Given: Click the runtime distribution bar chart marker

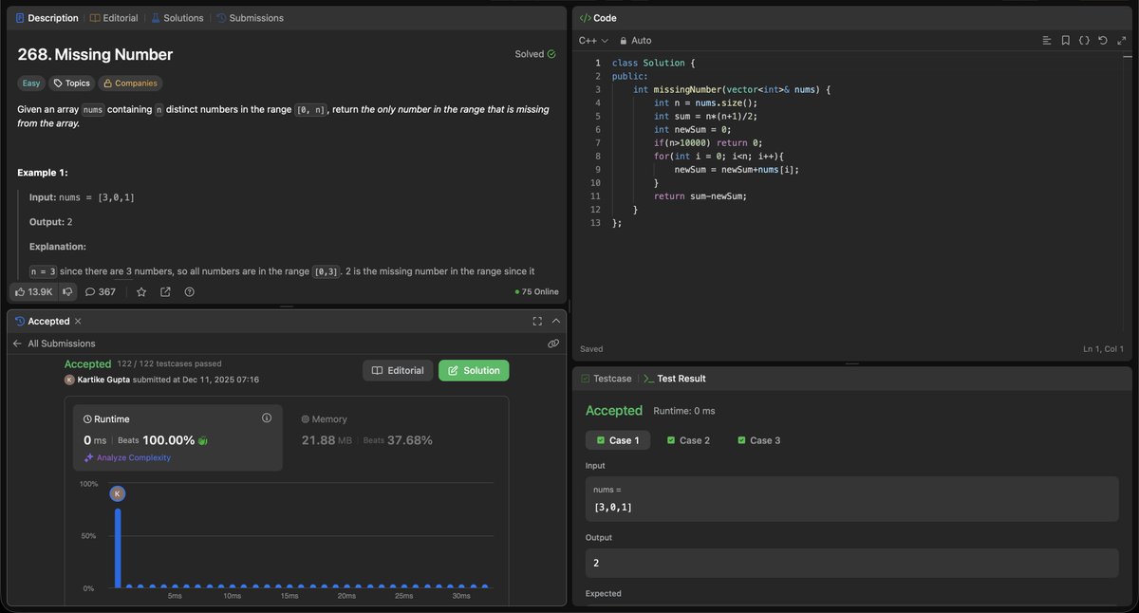Looking at the screenshot, I should [x=117, y=493].
